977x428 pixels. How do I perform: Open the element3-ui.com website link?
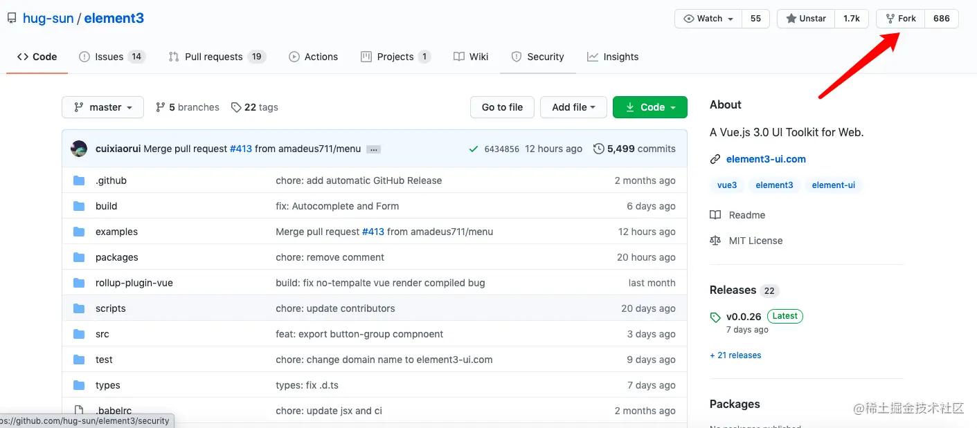(766, 159)
